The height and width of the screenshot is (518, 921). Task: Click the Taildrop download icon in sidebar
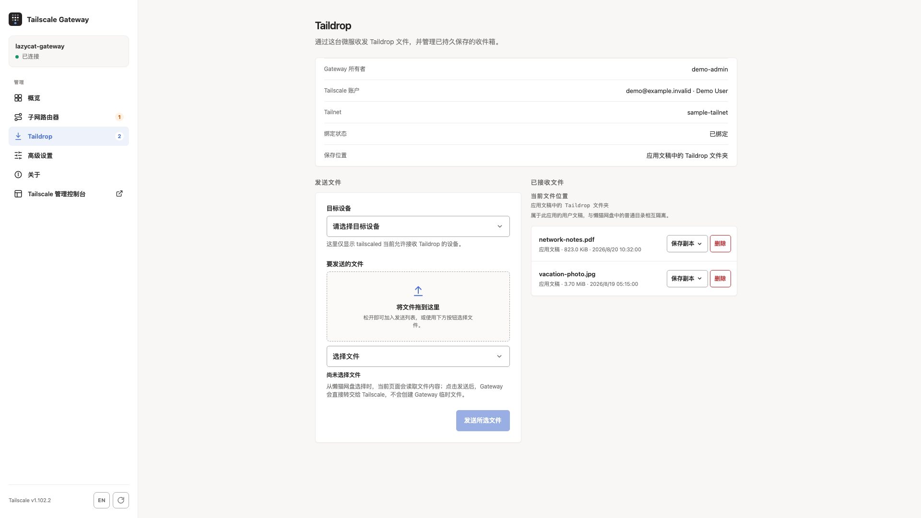pyautogui.click(x=18, y=136)
